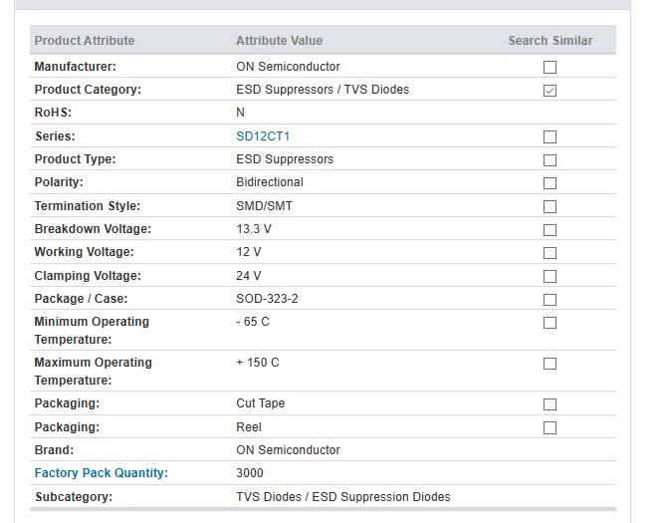This screenshot has height=523, width=658.
Task: Click the Product Type: label
Action: click(75, 159)
